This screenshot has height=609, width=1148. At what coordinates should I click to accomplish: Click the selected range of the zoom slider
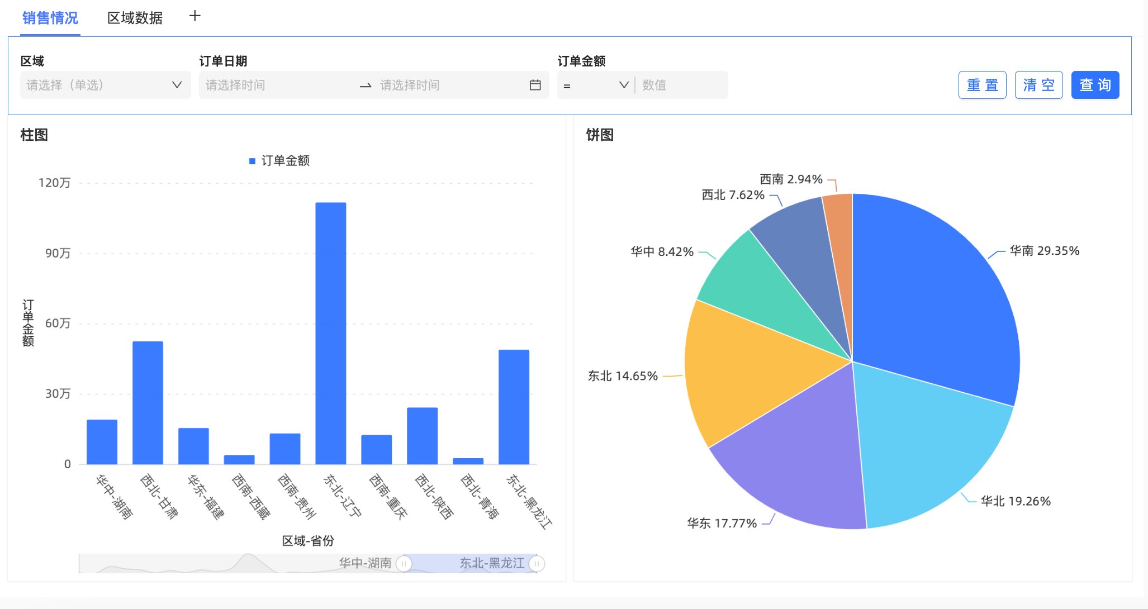(x=470, y=564)
